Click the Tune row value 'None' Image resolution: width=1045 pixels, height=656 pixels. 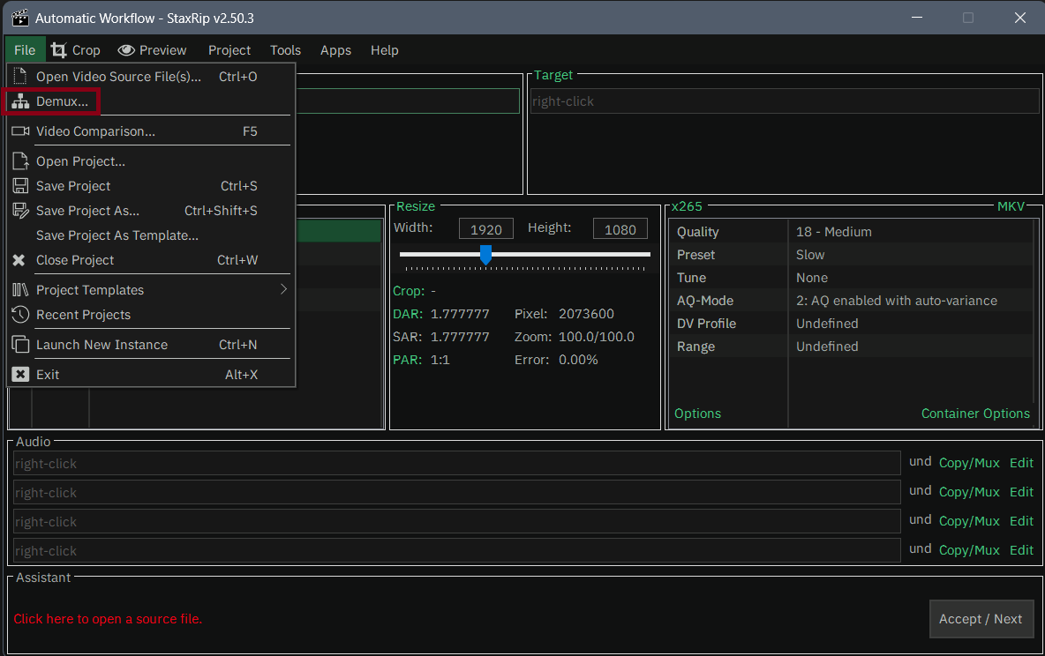pos(812,278)
